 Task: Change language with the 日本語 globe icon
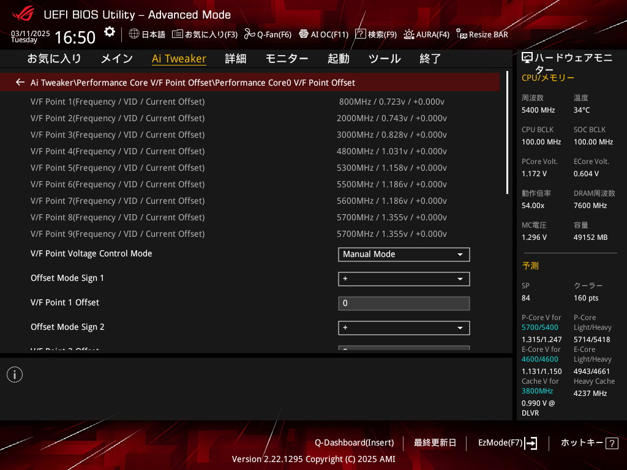click(x=147, y=34)
